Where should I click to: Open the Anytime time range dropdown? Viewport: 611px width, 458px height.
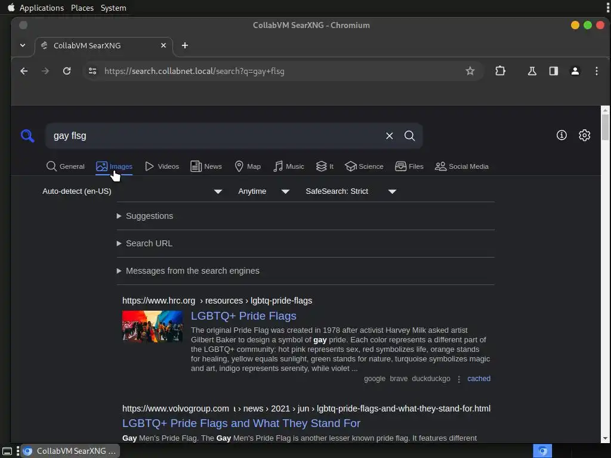[263, 191]
